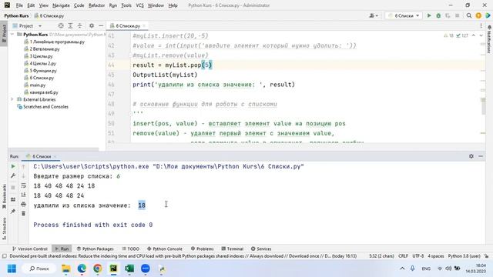Open Search Everywhere magnifier icon
The image size is (493, 277).
tap(469, 15)
